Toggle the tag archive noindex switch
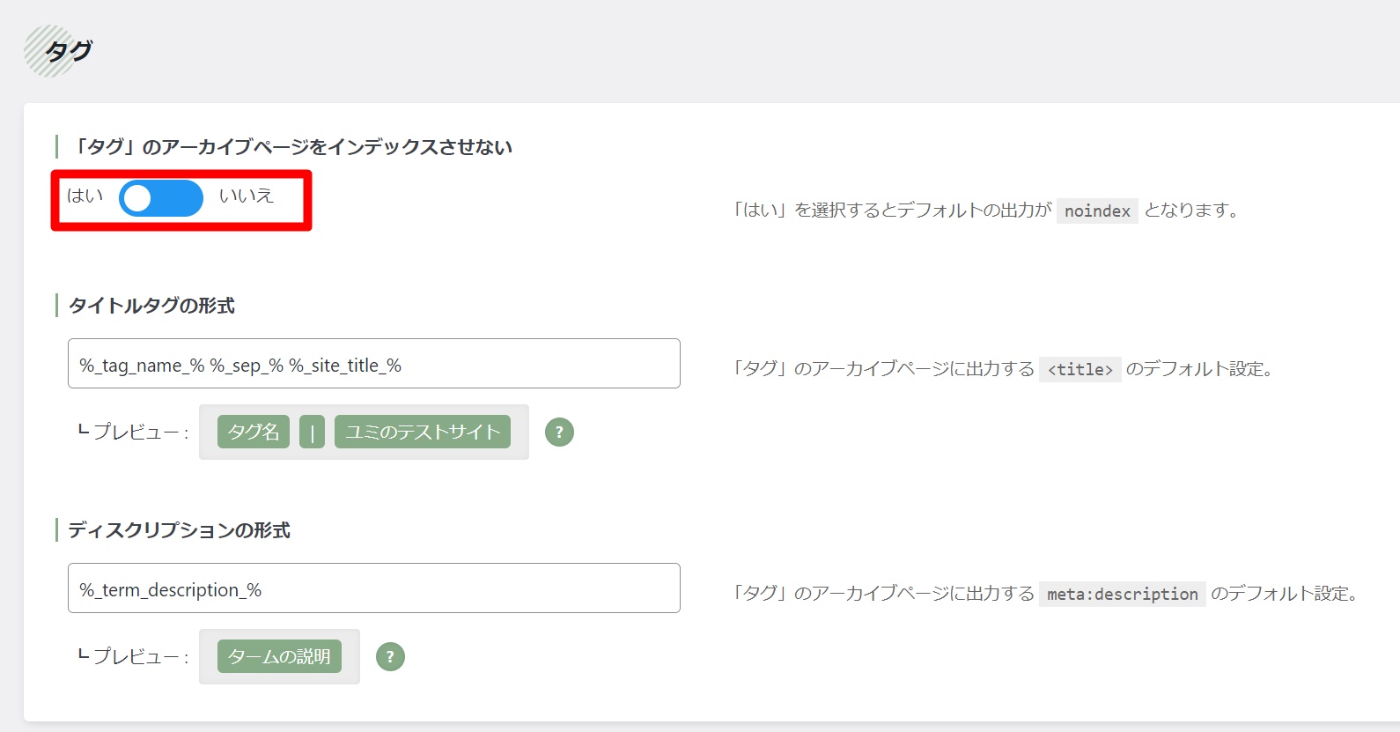 160,198
